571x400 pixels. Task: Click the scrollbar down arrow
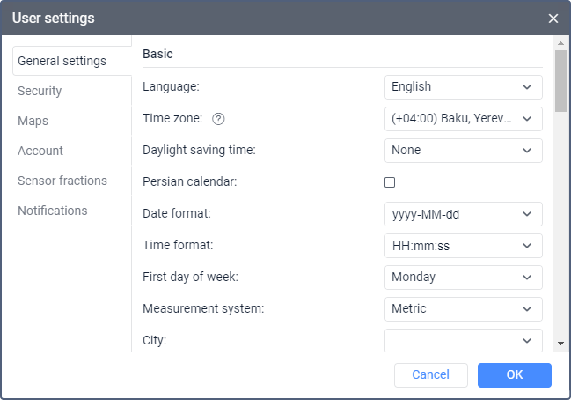560,344
